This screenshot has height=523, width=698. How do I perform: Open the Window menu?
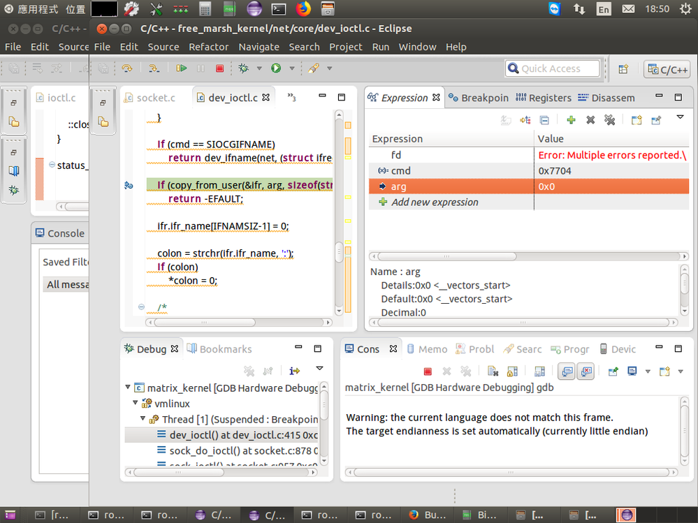(417, 47)
